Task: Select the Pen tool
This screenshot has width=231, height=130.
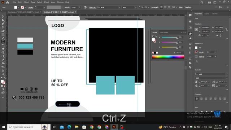Action: pyautogui.click(x=3, y=24)
